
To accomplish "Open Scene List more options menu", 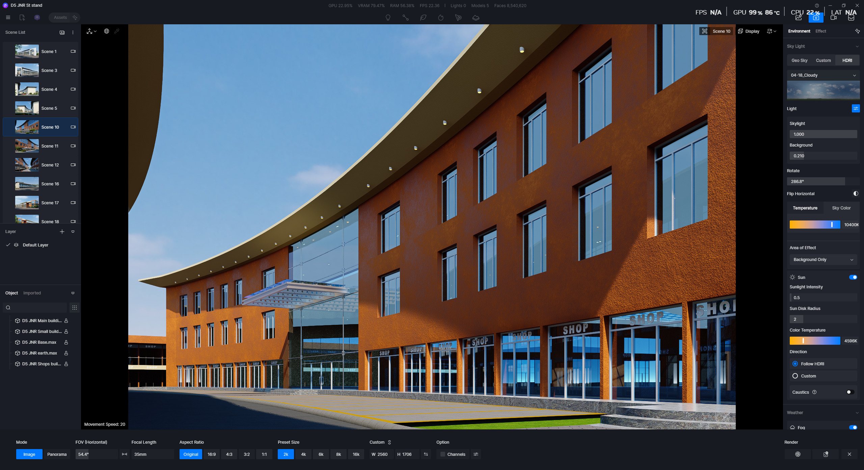I will click(73, 32).
